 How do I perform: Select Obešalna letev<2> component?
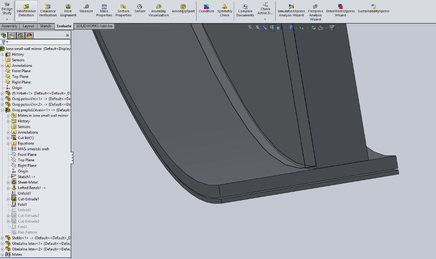click(41, 249)
